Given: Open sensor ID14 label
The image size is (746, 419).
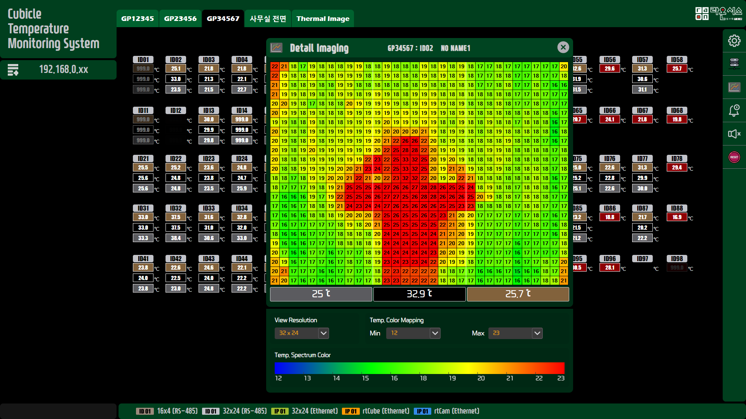Looking at the screenshot, I should (x=242, y=110).
